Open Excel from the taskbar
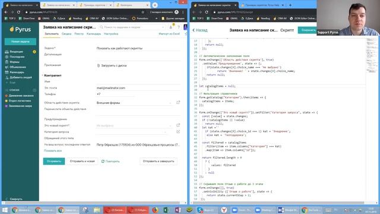This screenshot has height=214, width=380. (x=166, y=210)
